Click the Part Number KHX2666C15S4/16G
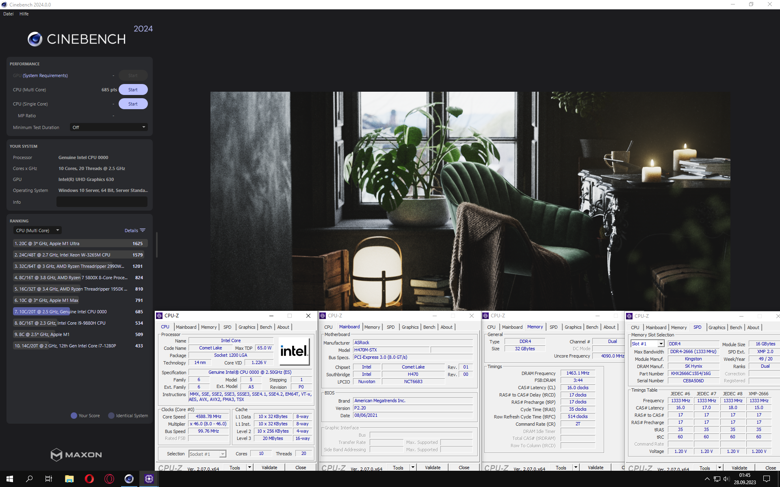 (693, 373)
